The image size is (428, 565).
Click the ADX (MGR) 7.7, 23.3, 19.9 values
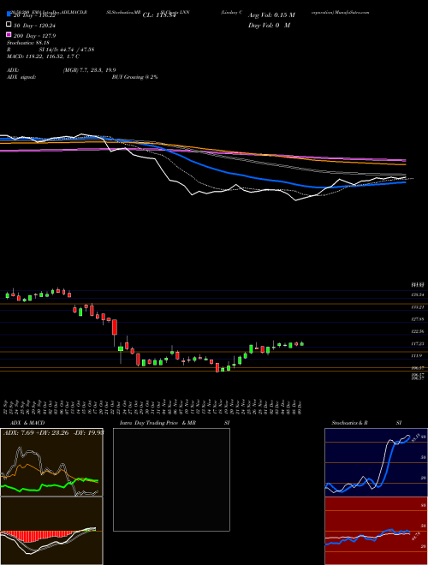point(89,70)
